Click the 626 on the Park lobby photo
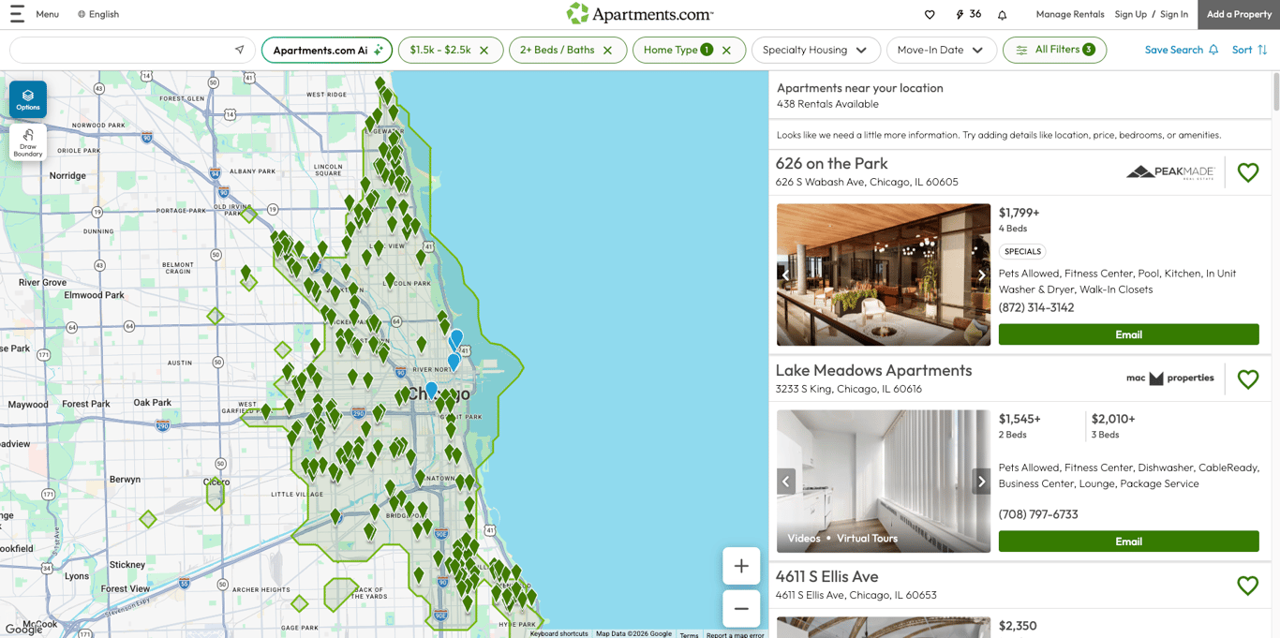Viewport: 1280px width, 638px height. [x=884, y=275]
